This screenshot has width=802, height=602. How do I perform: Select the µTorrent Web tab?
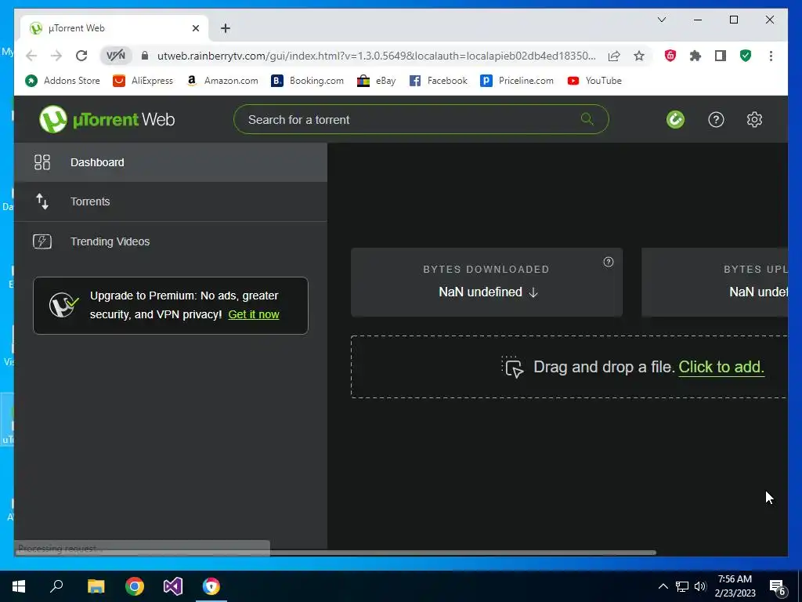point(114,28)
